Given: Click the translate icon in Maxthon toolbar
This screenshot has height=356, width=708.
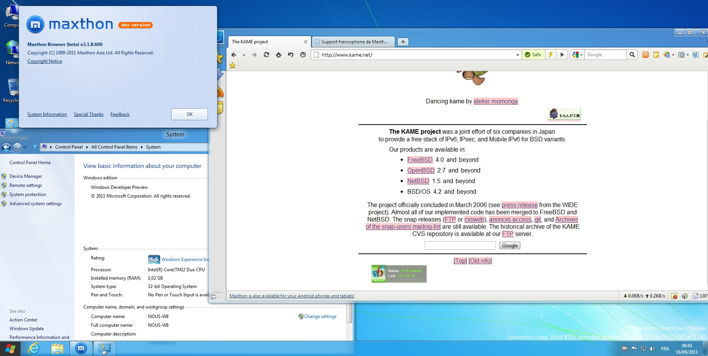Looking at the screenshot, I should [667, 55].
